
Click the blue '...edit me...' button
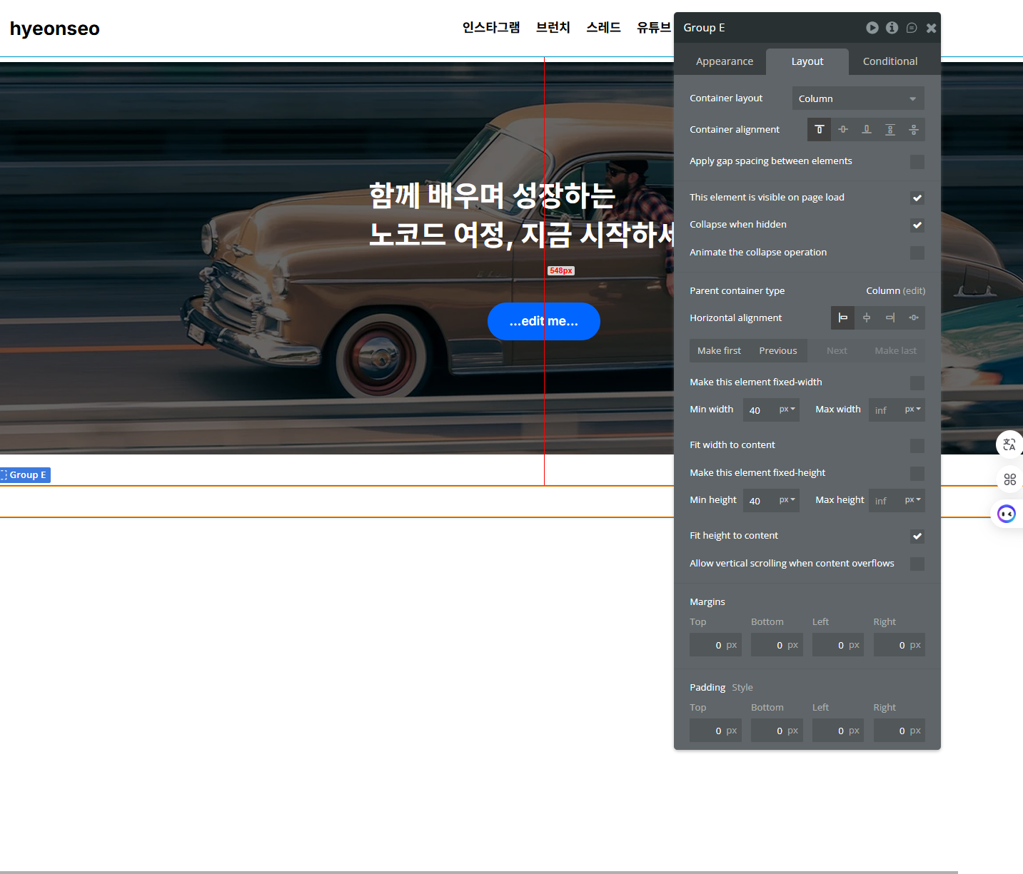543,322
